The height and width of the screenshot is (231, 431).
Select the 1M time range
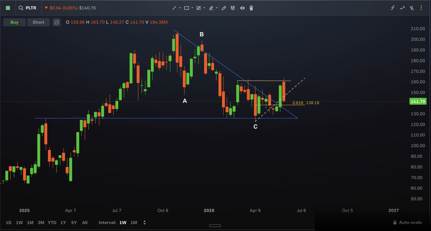[30, 223]
